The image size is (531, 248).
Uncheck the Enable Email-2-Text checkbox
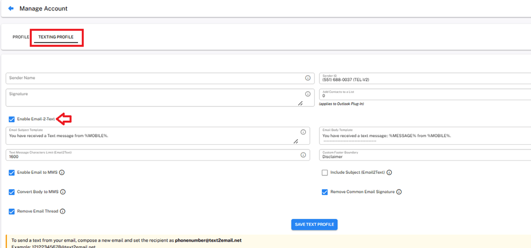(x=12, y=119)
